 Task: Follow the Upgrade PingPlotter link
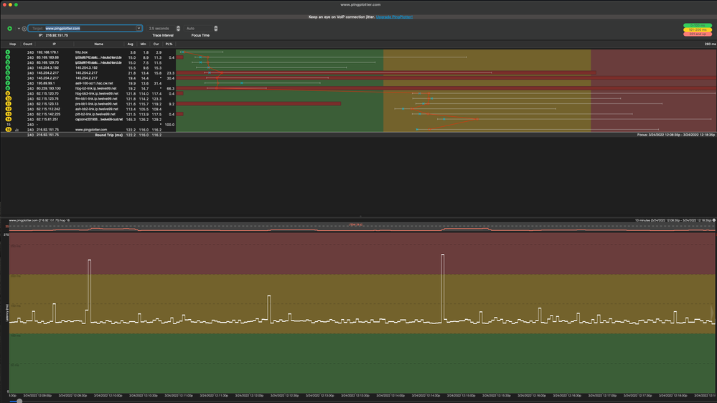[x=394, y=16]
